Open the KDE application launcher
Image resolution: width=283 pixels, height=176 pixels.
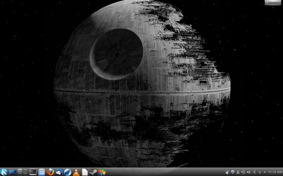[4, 172]
